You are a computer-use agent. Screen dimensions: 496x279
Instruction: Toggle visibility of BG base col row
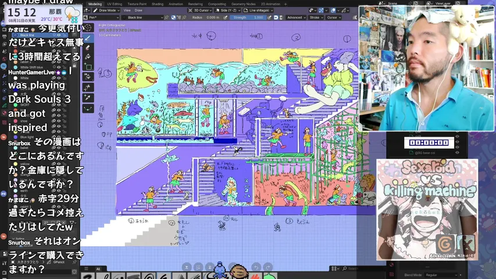point(457,153)
